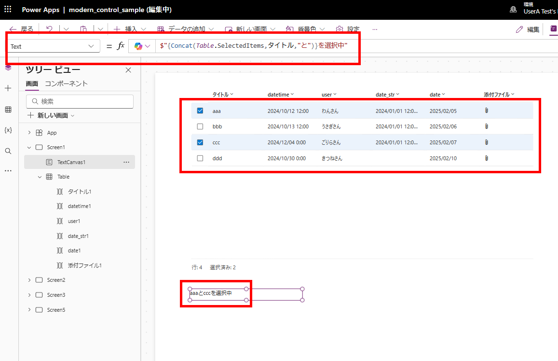Viewport: 558px width, 361px height.
Task: Open the Variables {x} icon in sidebar
Action: coord(8,130)
